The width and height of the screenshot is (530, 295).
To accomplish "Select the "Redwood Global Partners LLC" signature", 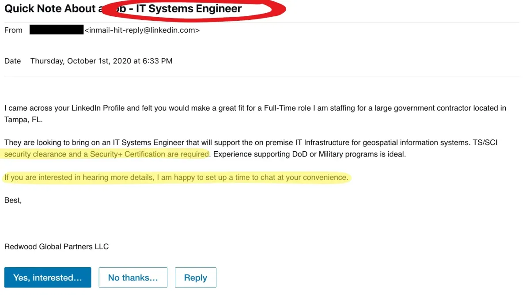I will pos(57,246).
